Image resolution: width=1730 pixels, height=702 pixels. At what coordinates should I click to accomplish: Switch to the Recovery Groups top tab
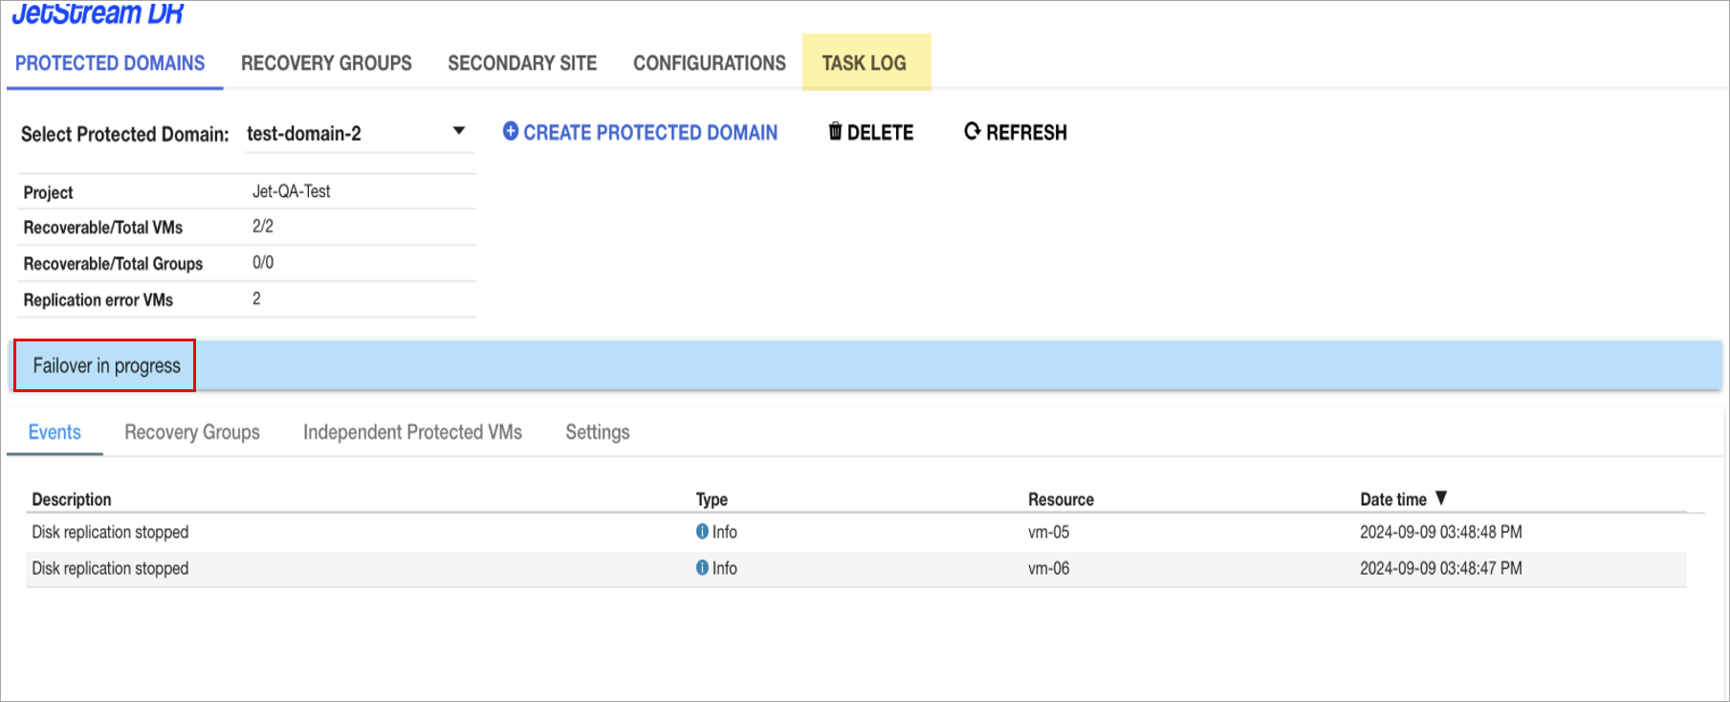click(326, 63)
